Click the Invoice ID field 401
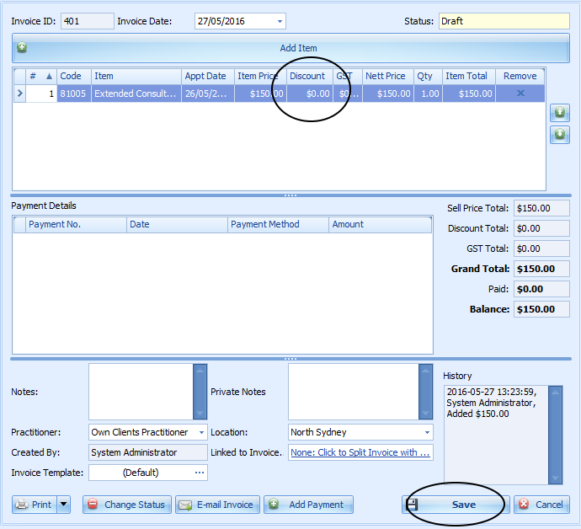This screenshot has width=581, height=529. click(88, 21)
